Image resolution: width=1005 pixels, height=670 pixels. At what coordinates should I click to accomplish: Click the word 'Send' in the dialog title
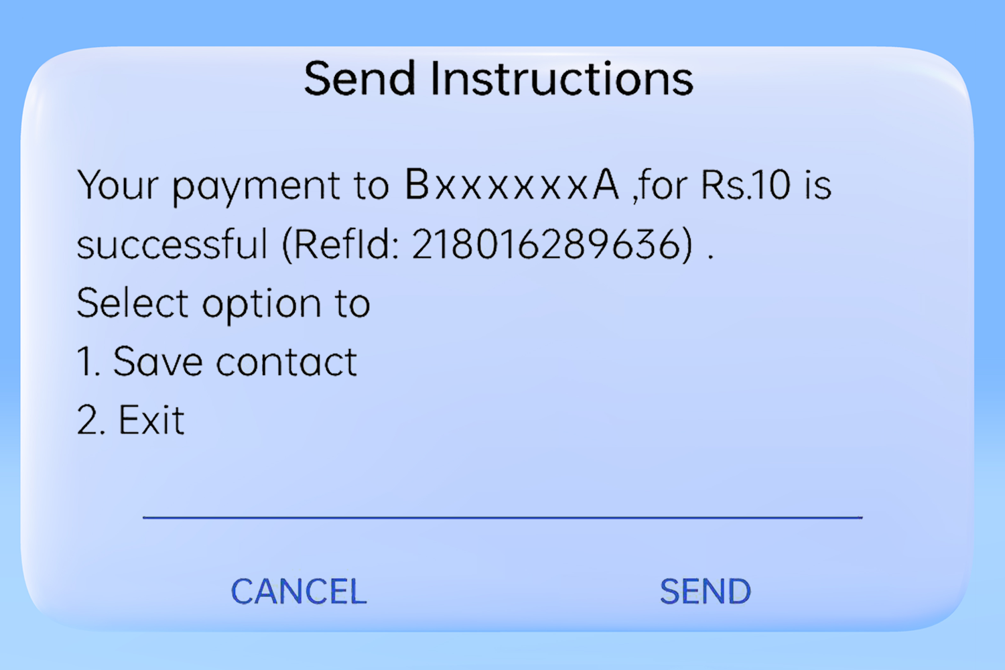click(x=360, y=79)
